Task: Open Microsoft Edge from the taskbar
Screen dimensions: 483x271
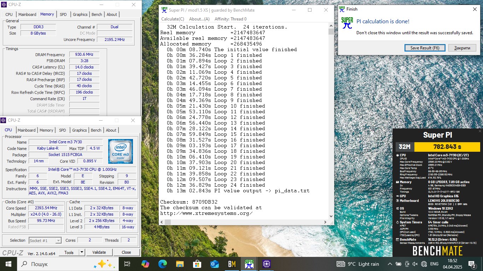Action: (x=163, y=264)
